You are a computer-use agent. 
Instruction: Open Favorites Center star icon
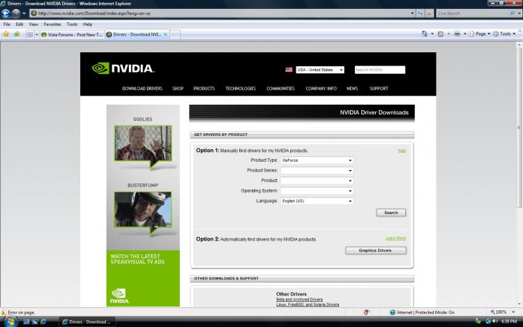6,34
